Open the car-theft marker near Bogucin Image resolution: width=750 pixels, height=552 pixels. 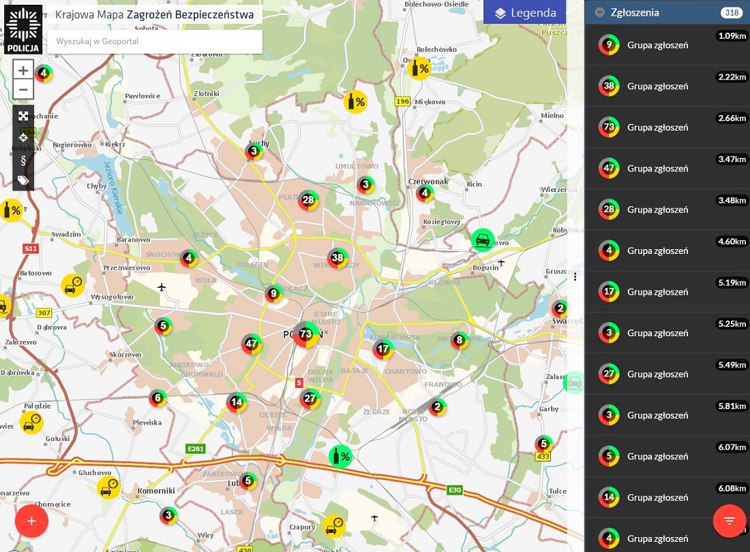(483, 240)
